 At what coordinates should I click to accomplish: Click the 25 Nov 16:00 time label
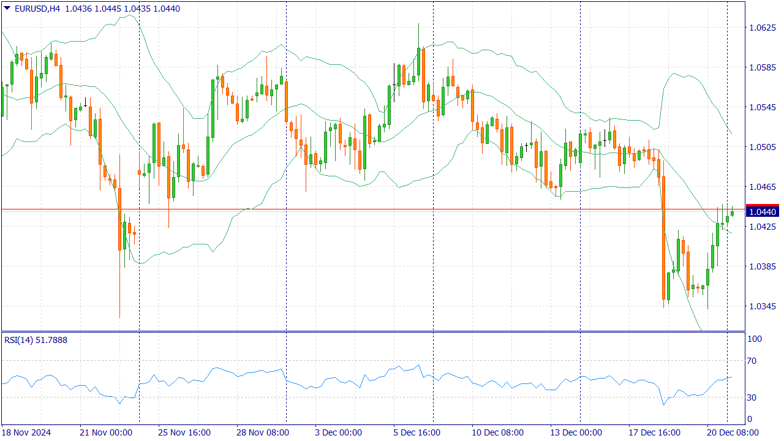(184, 432)
